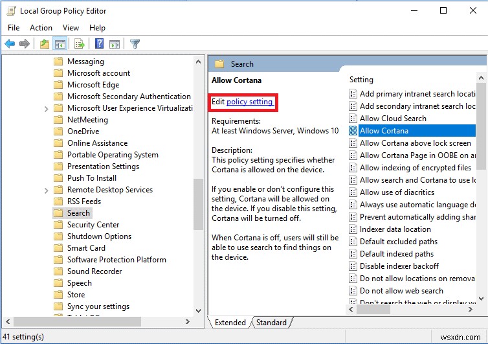This screenshot has width=488, height=344.
Task: Click the Indexer data location policy icon
Action: click(353, 229)
